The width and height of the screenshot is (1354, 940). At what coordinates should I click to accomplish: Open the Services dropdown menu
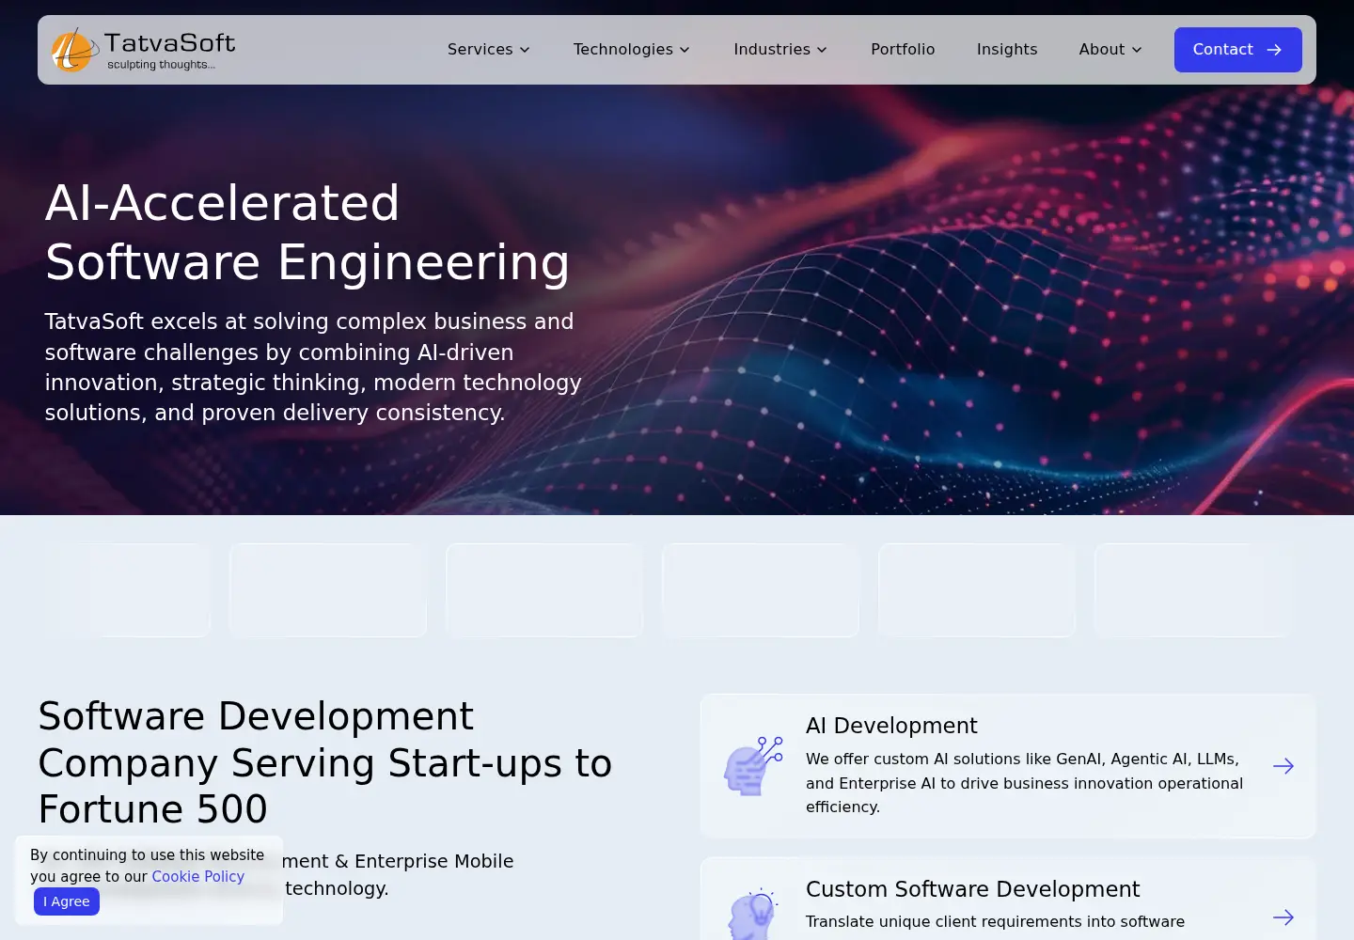pyautogui.click(x=489, y=50)
